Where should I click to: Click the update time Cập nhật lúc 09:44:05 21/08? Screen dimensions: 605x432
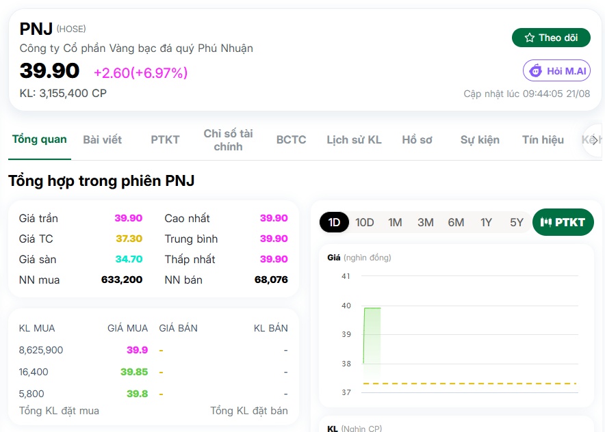pos(527,94)
